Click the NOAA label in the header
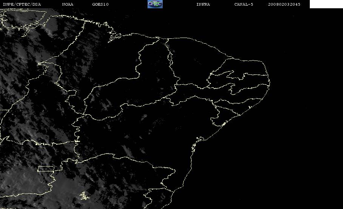Viewport: 343px width, 209px height. point(68,4)
